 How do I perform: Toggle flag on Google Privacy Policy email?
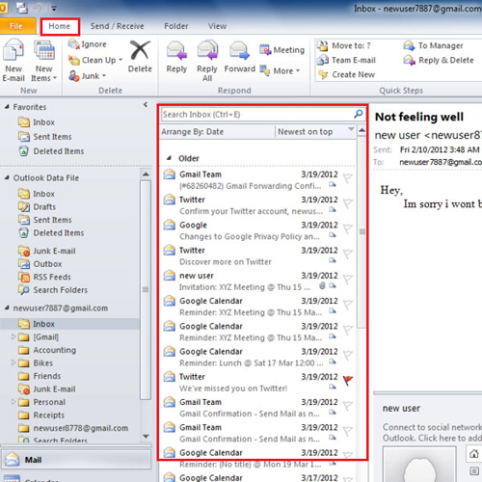pyautogui.click(x=348, y=228)
